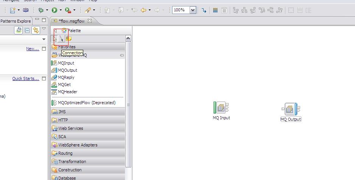Click the Run External Tools icon

coord(68,10)
